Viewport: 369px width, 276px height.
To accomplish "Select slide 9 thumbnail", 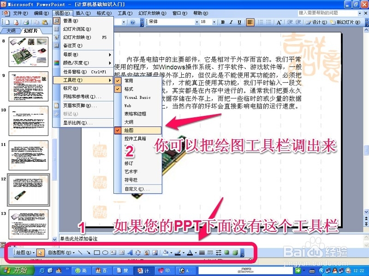I will point(29,86).
